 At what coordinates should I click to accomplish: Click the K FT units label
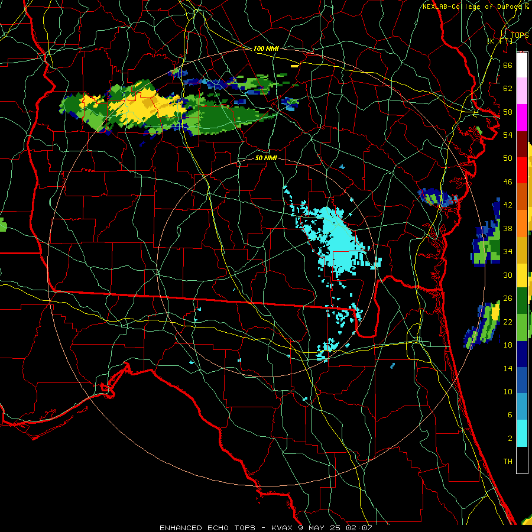click(500, 41)
